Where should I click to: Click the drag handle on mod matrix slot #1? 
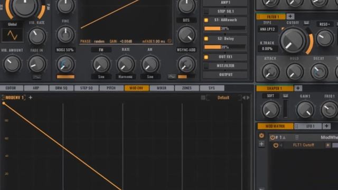297,137
